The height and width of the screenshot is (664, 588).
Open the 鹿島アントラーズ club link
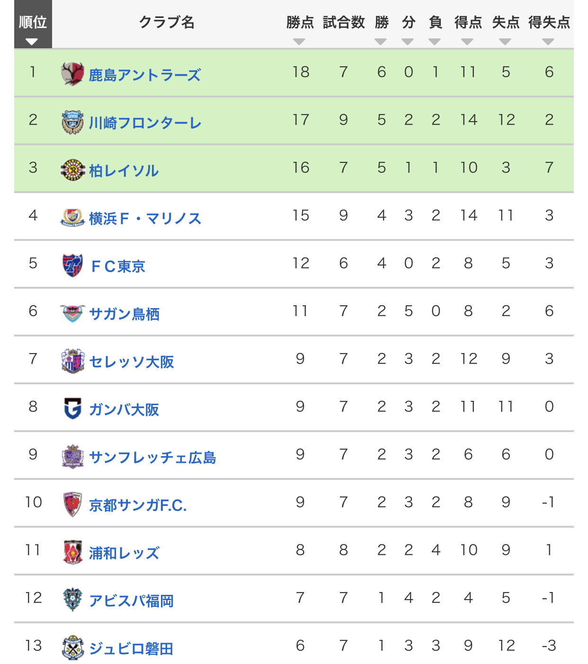pyautogui.click(x=144, y=75)
